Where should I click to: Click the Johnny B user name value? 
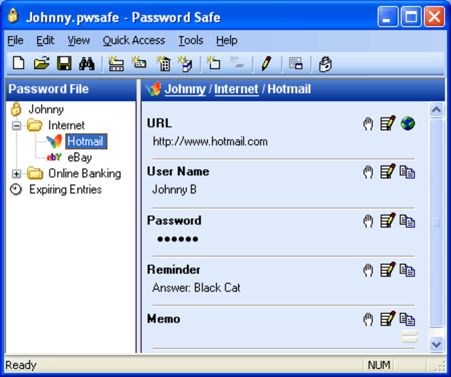coord(174,189)
